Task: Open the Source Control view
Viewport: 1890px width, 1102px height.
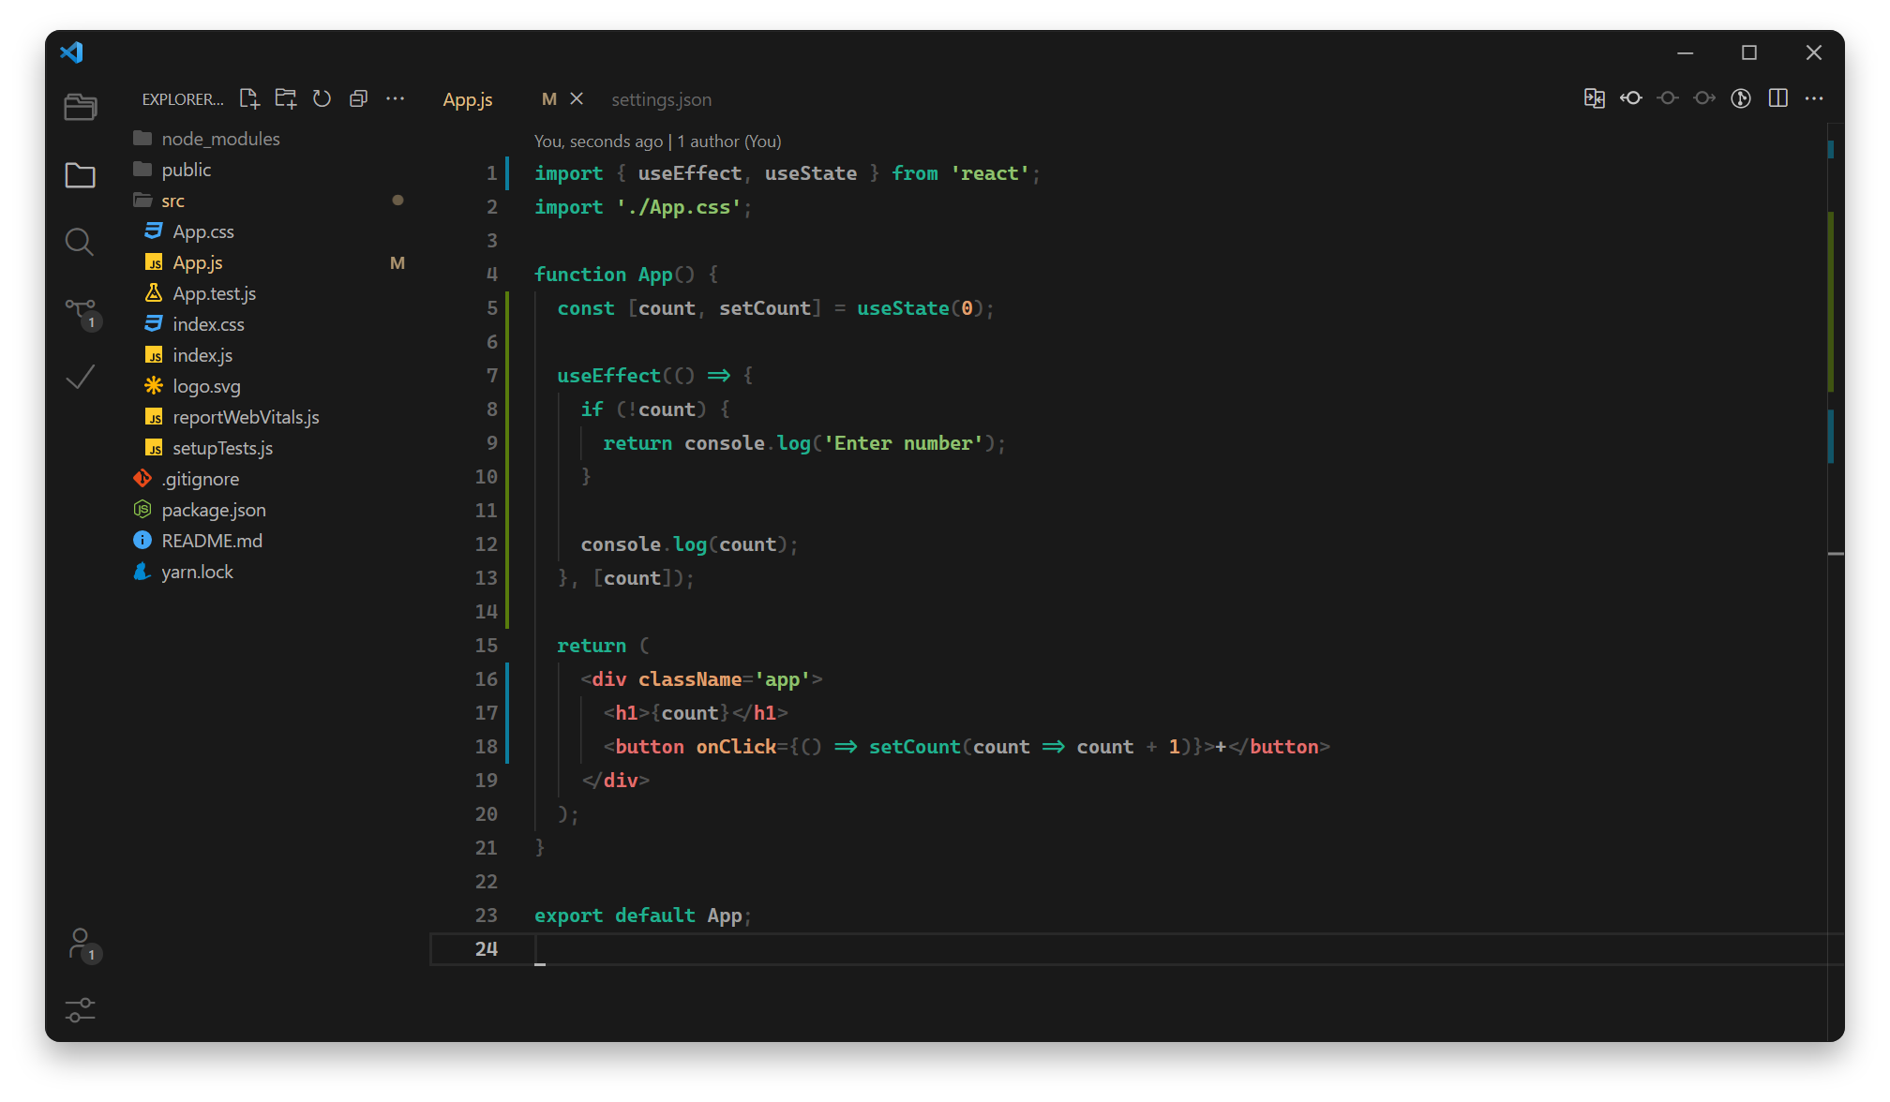Action: pyautogui.click(x=81, y=310)
